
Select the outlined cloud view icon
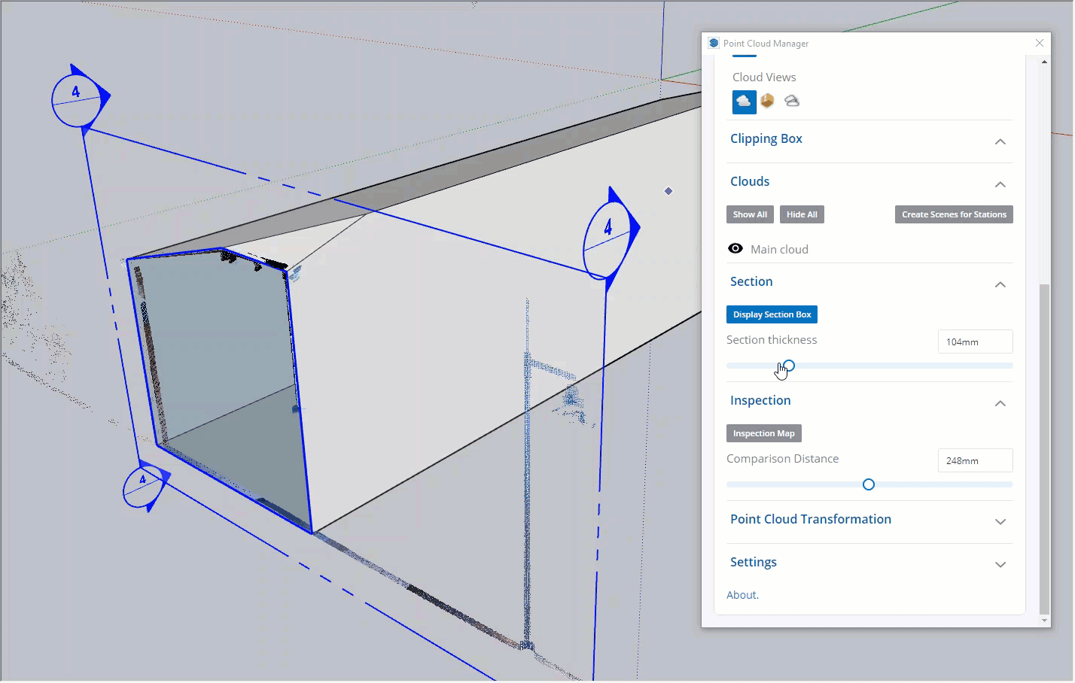[x=791, y=101]
